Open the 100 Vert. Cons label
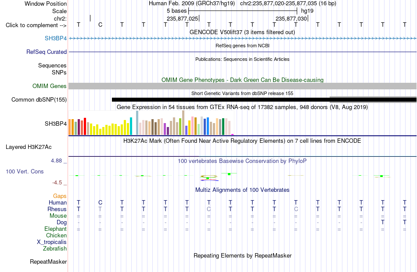Screen dimensions: 417x272 pos(25,171)
